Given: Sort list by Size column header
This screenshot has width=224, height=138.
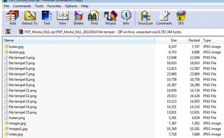Looking at the screenshot, I should (174, 40).
